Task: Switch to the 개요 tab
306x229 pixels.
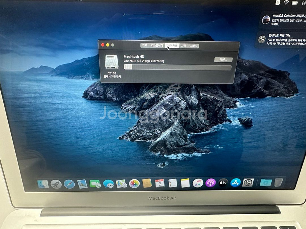Action: point(144,45)
